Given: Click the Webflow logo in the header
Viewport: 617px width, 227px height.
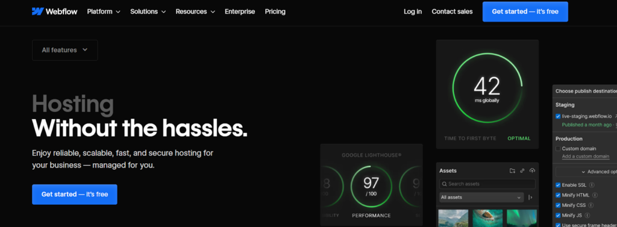Looking at the screenshot, I should pos(55,11).
